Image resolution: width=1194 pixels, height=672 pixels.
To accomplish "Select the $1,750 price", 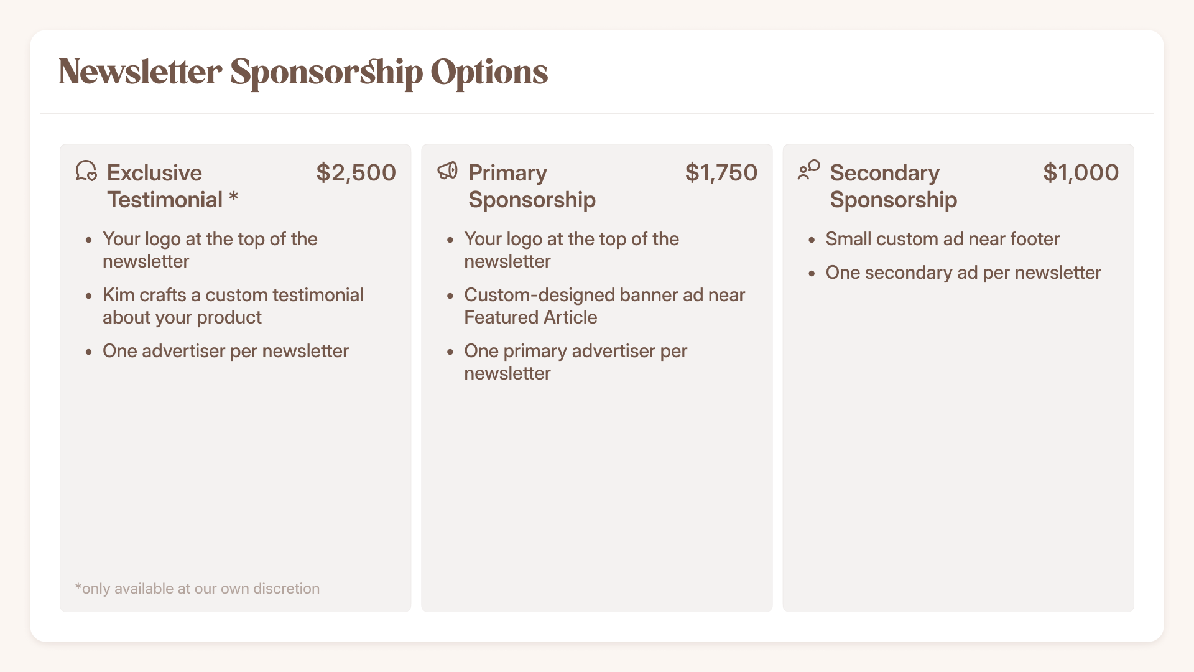I will pyautogui.click(x=721, y=172).
